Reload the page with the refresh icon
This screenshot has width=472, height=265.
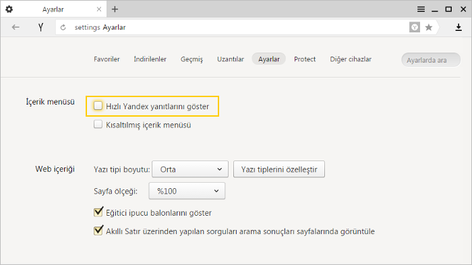click(63, 28)
